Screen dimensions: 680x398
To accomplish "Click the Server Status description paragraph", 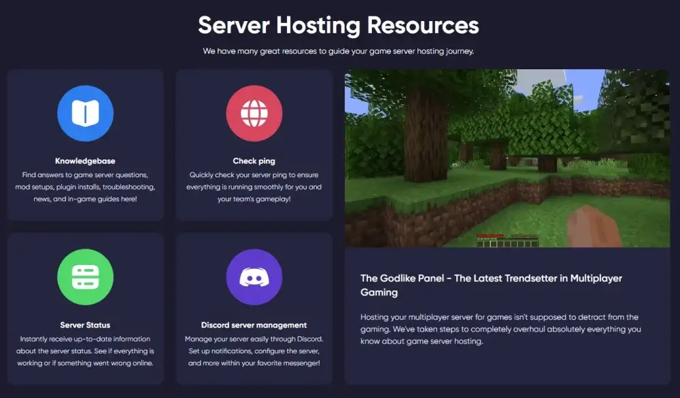I will [85, 350].
